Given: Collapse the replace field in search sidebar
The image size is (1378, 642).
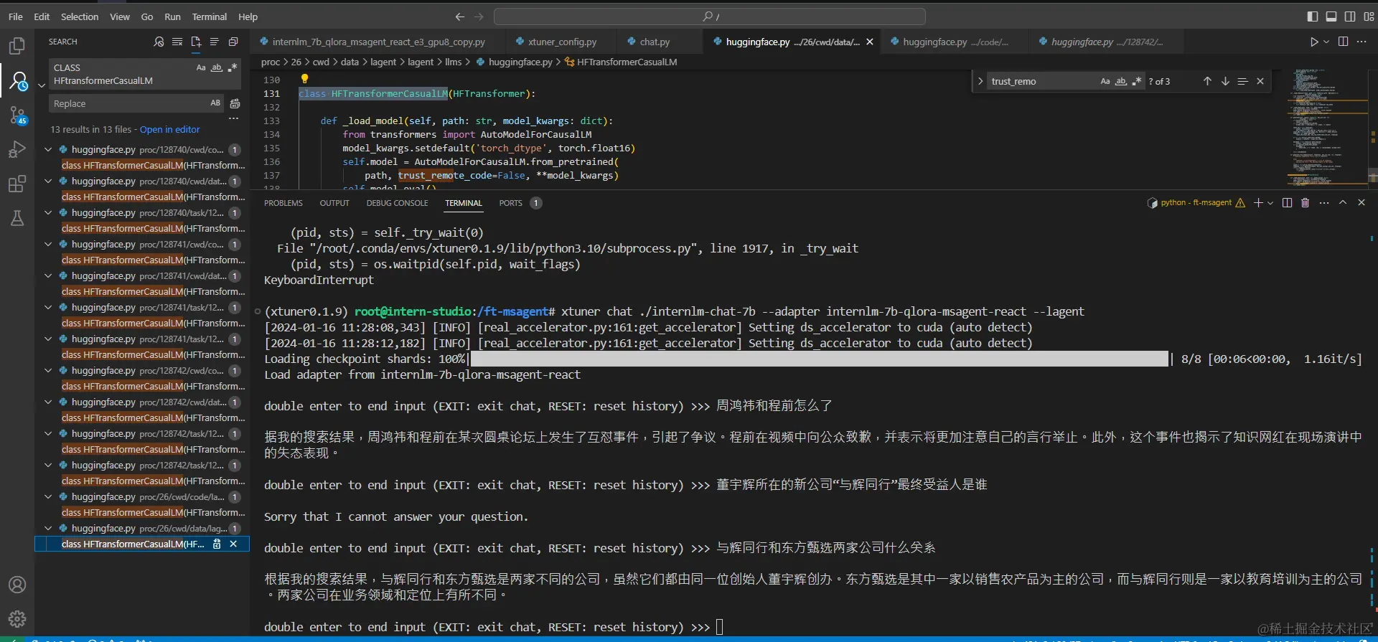Looking at the screenshot, I should (x=42, y=85).
